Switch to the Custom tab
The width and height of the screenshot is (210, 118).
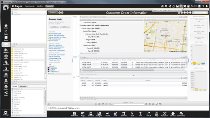(x=40, y=6)
